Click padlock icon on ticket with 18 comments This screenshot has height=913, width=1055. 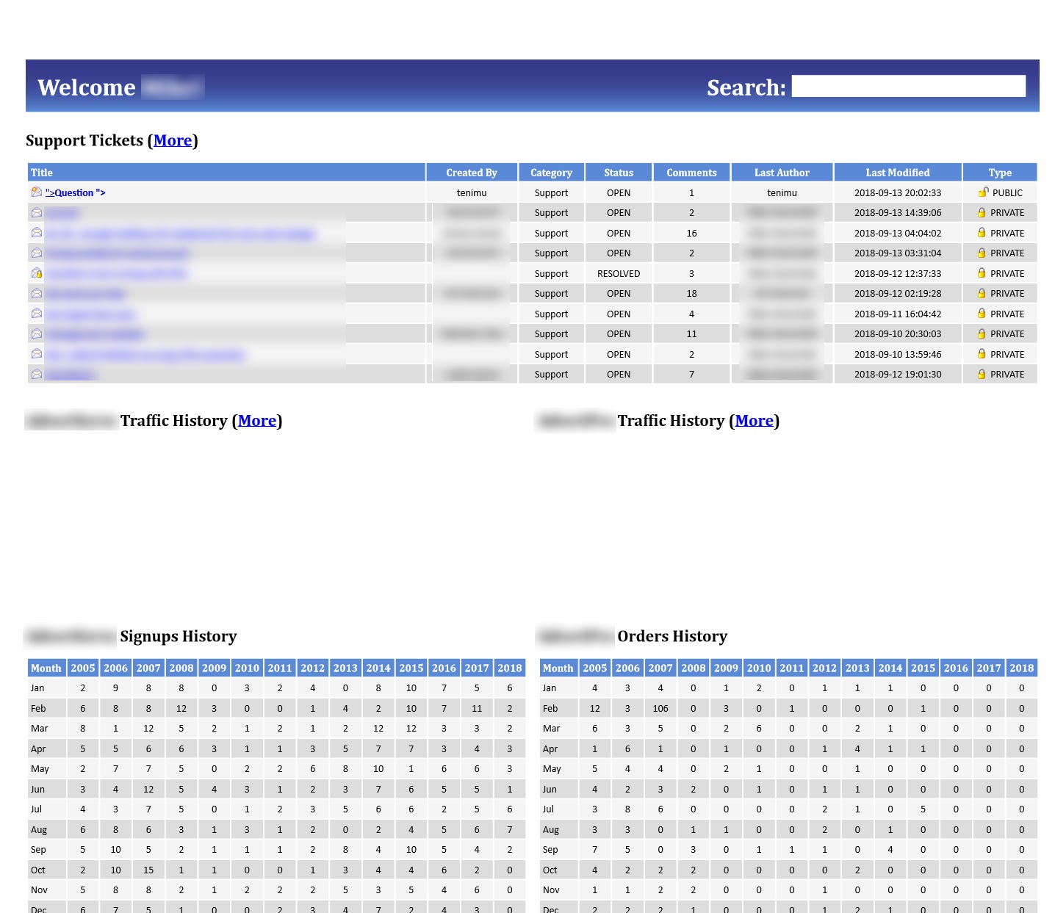click(x=982, y=293)
